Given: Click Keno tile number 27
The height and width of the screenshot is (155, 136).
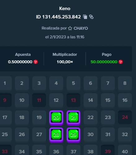Looking at the screenshot, I should (39, 135).
